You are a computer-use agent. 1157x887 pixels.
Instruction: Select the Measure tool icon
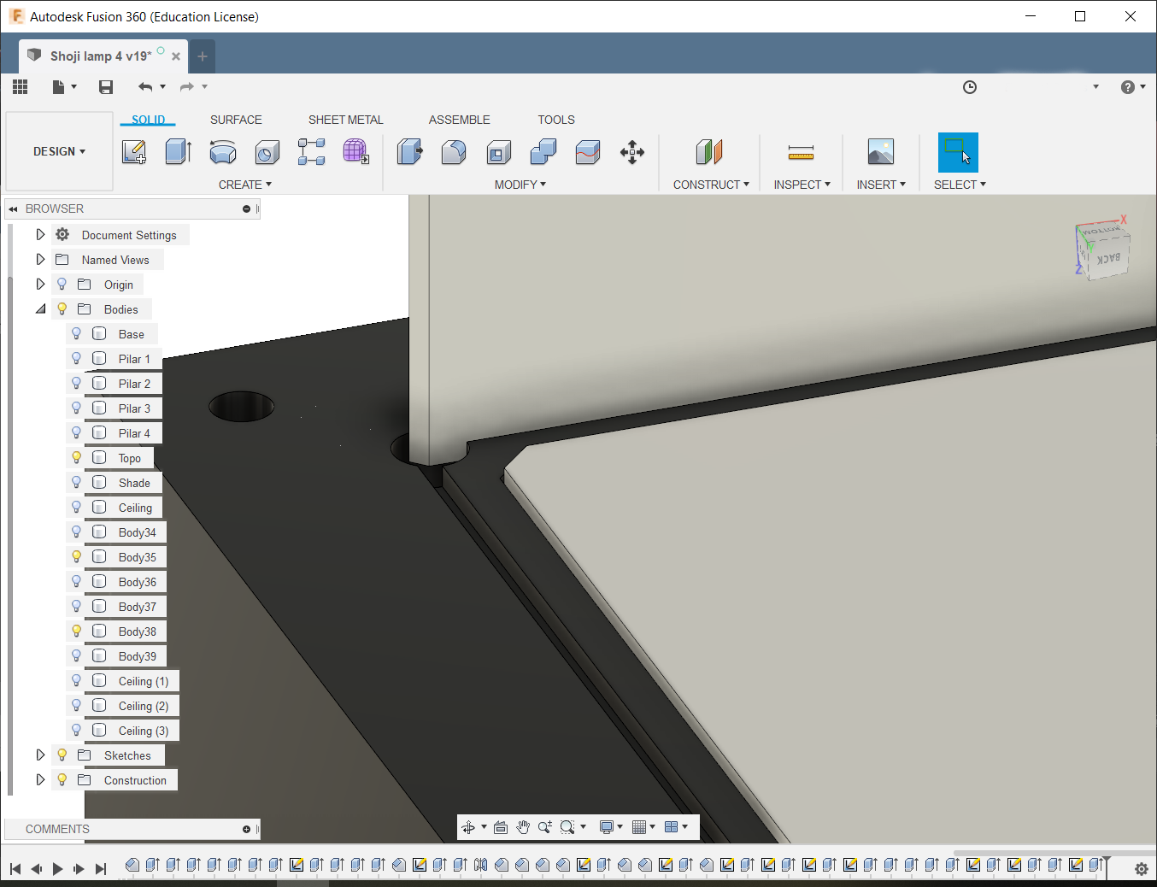coord(801,152)
